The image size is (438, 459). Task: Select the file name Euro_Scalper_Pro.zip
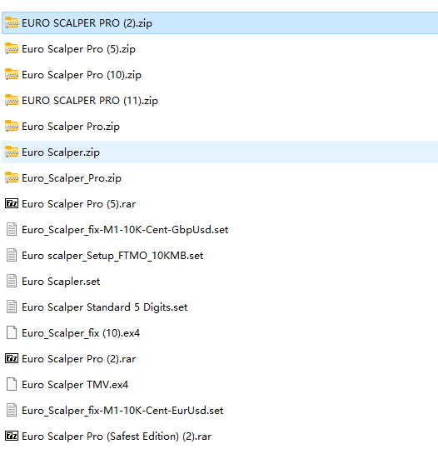[x=72, y=178]
